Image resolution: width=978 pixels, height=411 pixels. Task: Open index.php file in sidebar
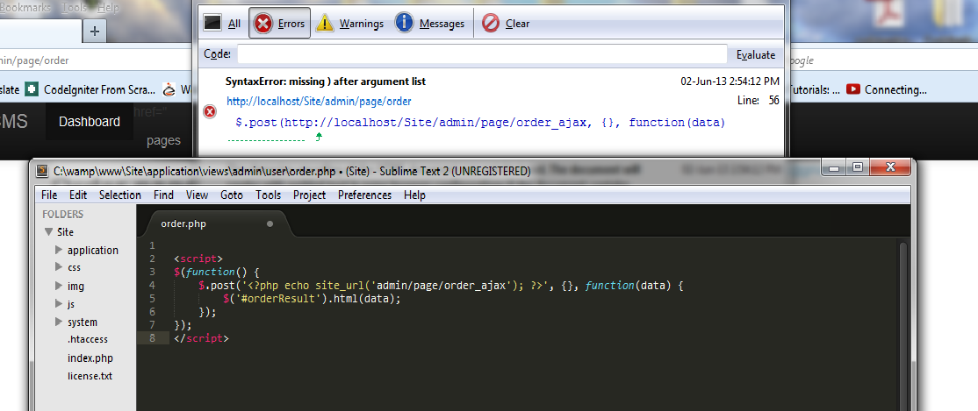[90, 358]
